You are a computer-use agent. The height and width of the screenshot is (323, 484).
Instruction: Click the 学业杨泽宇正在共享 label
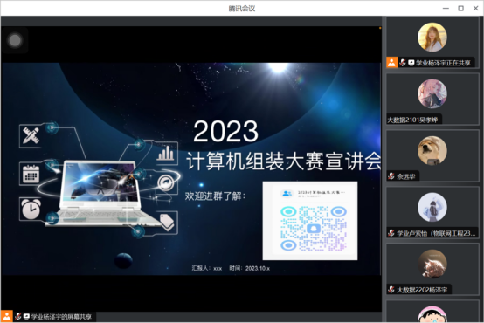tap(443, 63)
